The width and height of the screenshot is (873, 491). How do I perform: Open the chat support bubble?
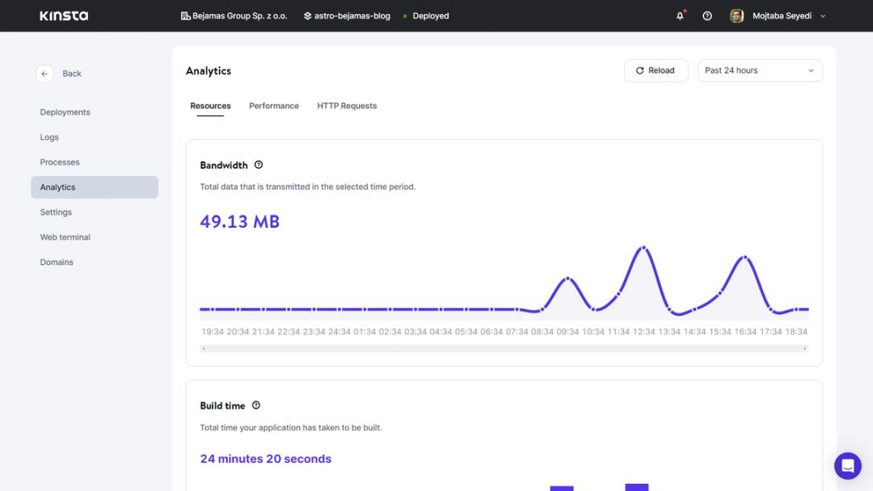(847, 465)
